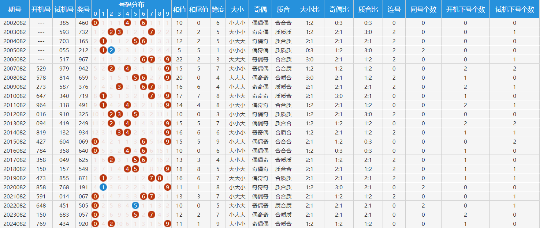
Task: Click red ball 9 in row 2024082
Action: [168, 224]
